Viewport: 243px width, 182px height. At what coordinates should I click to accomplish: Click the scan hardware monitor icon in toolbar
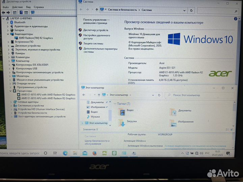(32, 12)
